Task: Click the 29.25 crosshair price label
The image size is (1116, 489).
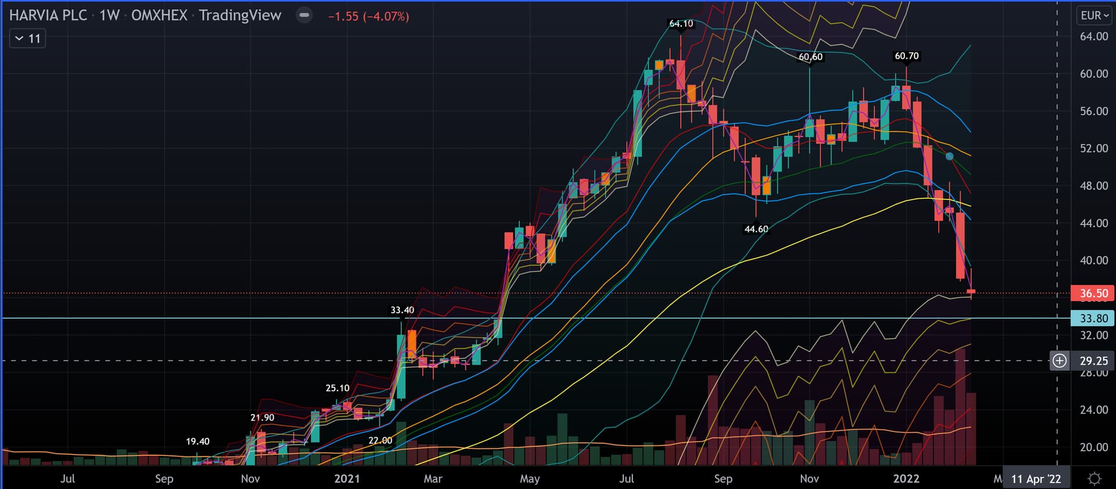Action: click(x=1093, y=360)
